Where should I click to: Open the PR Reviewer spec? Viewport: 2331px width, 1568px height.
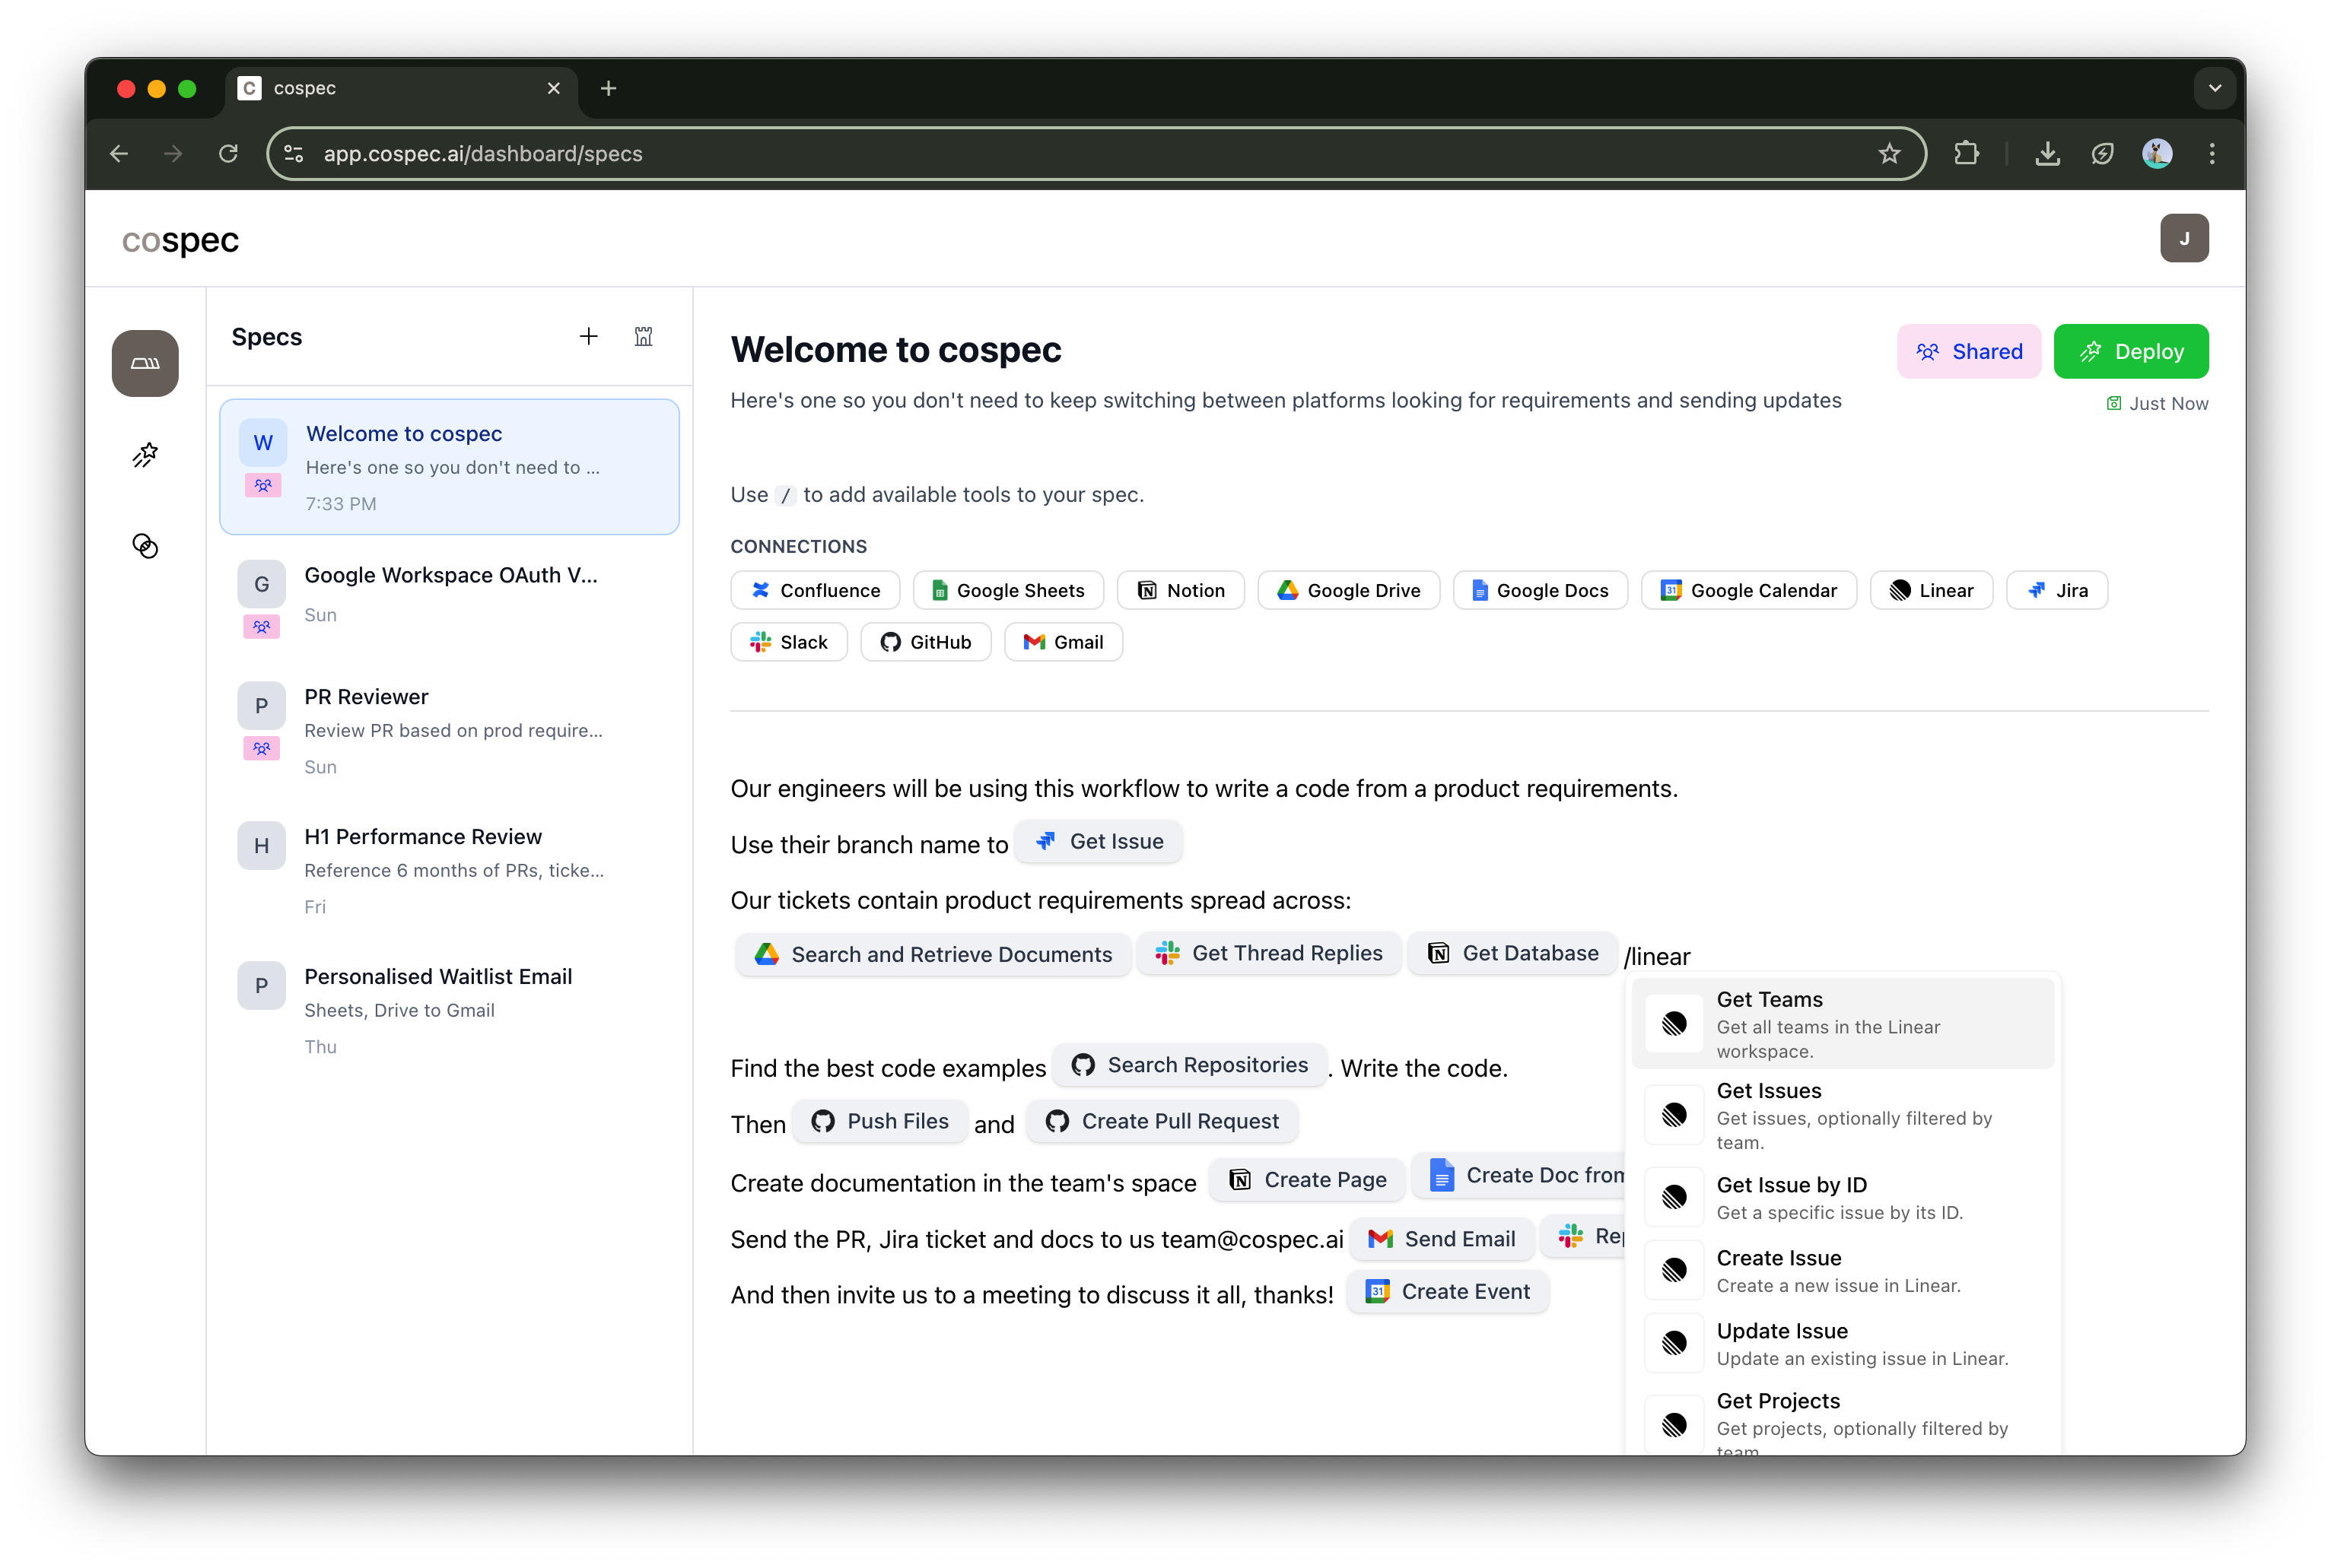449,730
